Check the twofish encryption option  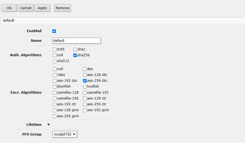(85, 86)
